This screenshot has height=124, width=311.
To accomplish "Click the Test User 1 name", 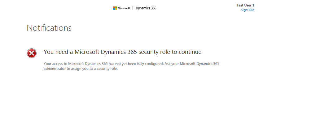I will coord(245,5).
